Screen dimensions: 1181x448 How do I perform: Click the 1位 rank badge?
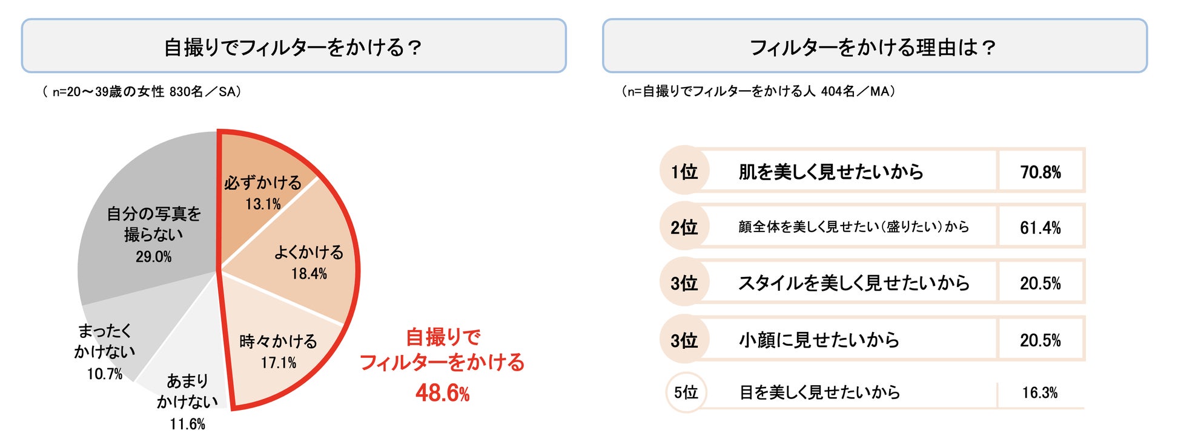point(684,172)
